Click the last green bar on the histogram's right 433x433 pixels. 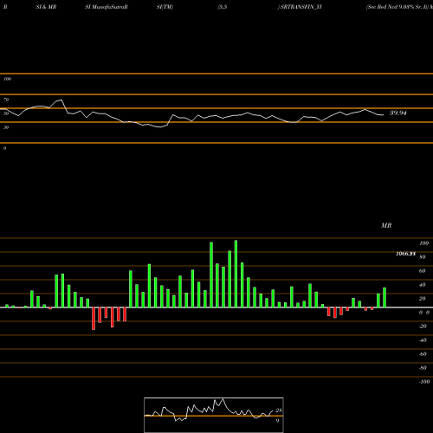(x=385, y=298)
